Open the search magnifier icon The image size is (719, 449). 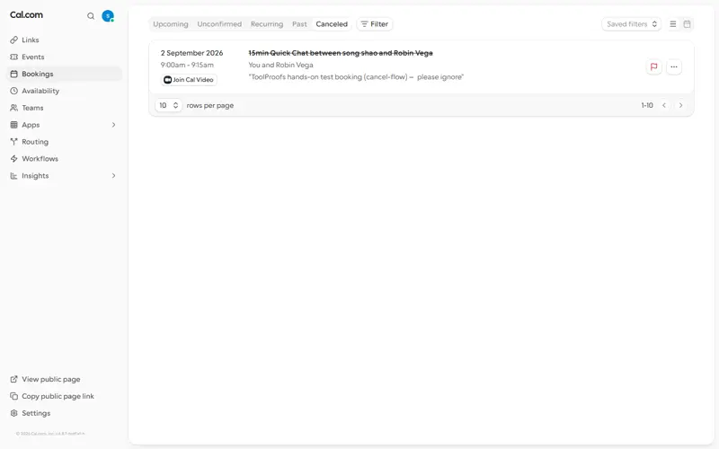91,16
